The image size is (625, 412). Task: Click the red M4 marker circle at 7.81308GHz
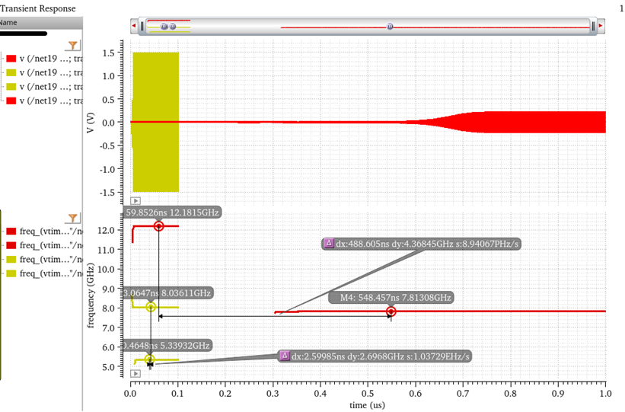(391, 311)
